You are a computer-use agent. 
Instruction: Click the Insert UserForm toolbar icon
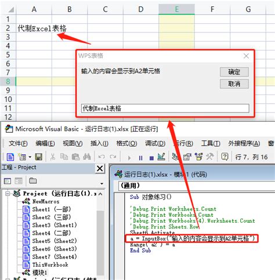click(x=22, y=157)
